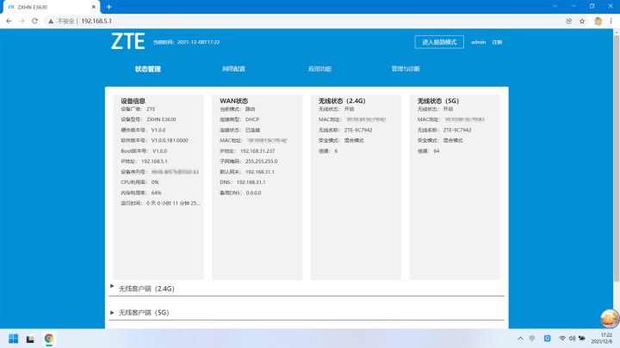
Task: Click the battery tray icon
Action: point(582,339)
